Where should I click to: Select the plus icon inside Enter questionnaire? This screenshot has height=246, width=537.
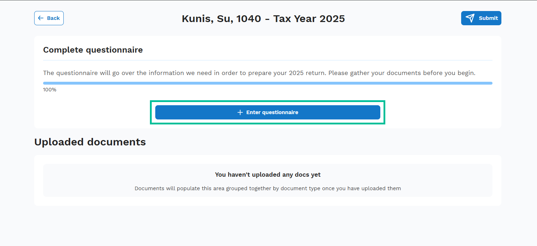click(239, 112)
